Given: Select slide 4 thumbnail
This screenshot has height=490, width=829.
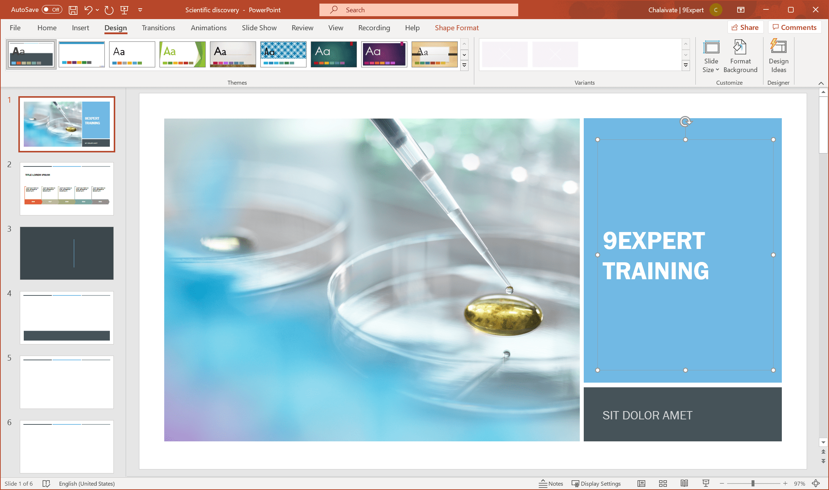Looking at the screenshot, I should [67, 318].
